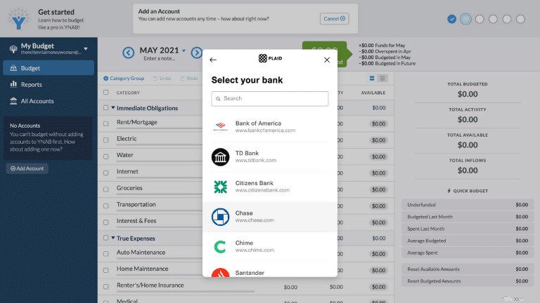Open the Reports section
The height and width of the screenshot is (303, 540).
click(49, 84)
